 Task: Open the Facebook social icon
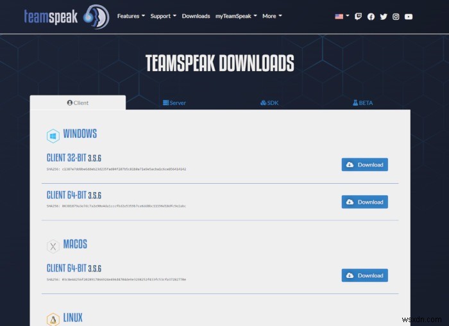tap(371, 17)
